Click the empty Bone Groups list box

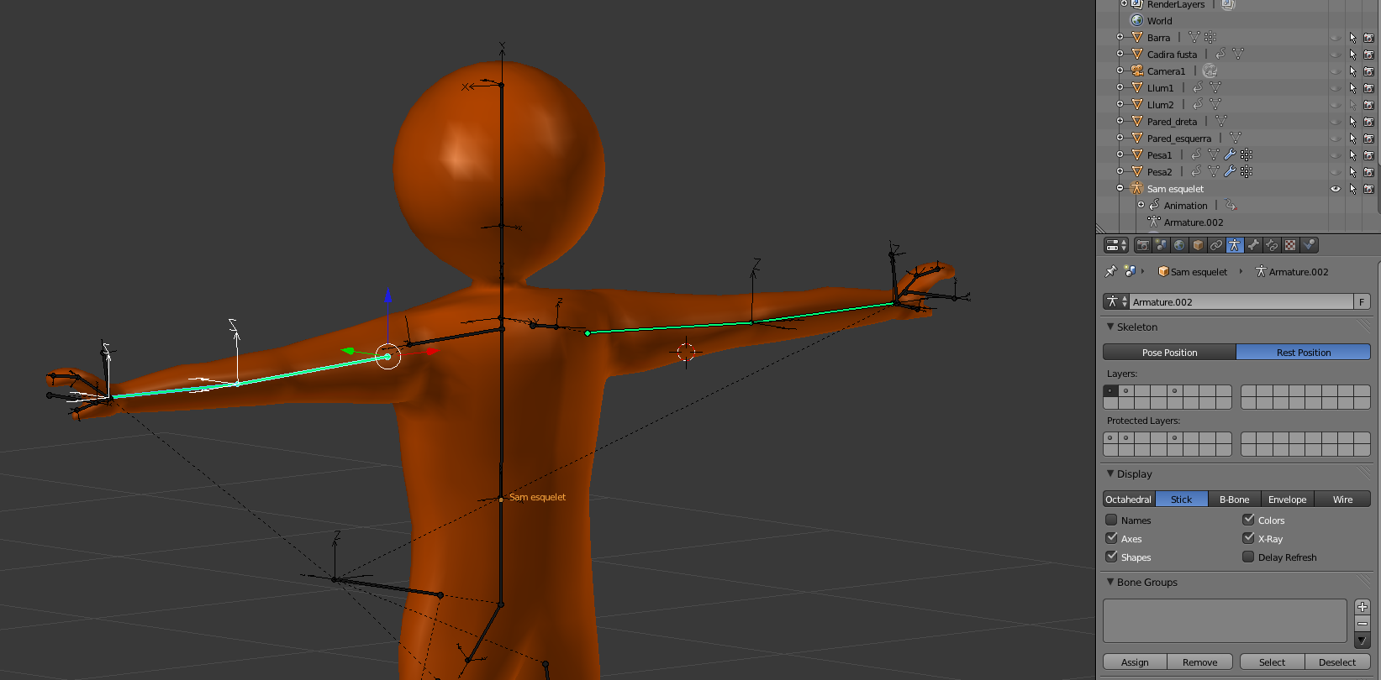1225,621
